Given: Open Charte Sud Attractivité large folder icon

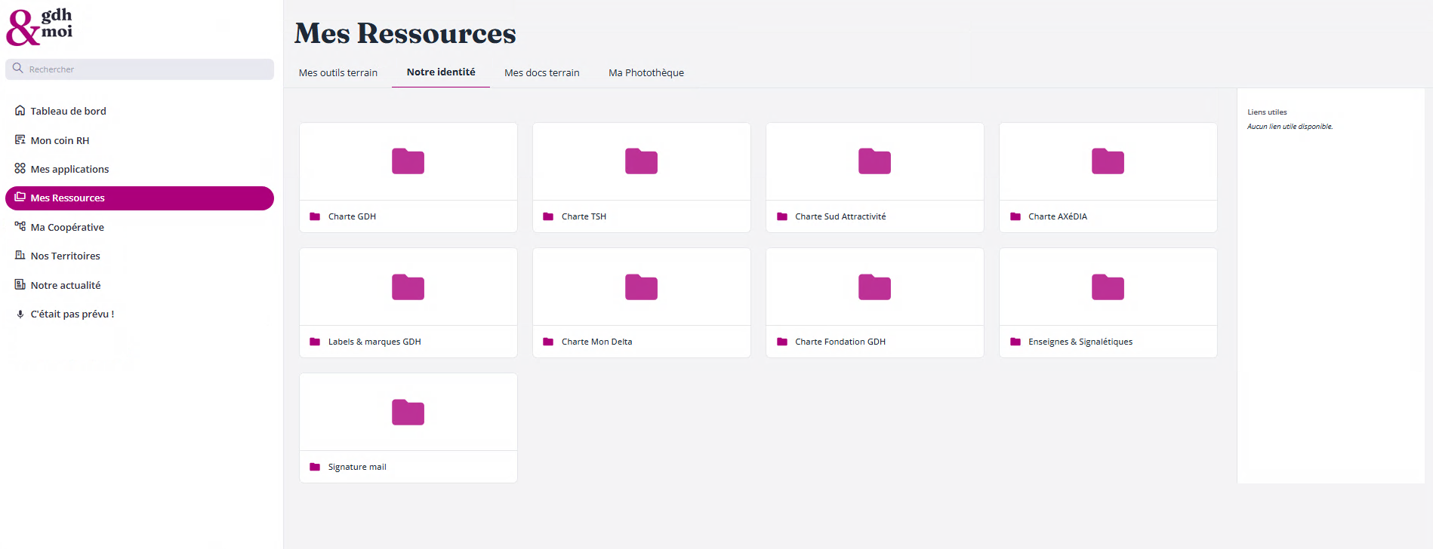Looking at the screenshot, I should pyautogui.click(x=874, y=161).
